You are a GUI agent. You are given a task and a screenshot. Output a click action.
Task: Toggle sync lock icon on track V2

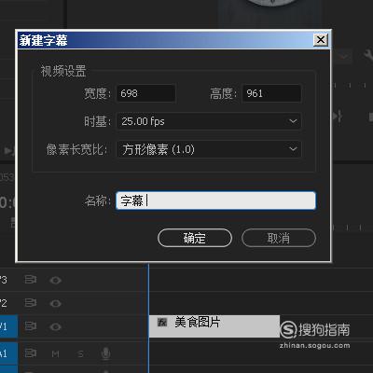[x=31, y=303]
